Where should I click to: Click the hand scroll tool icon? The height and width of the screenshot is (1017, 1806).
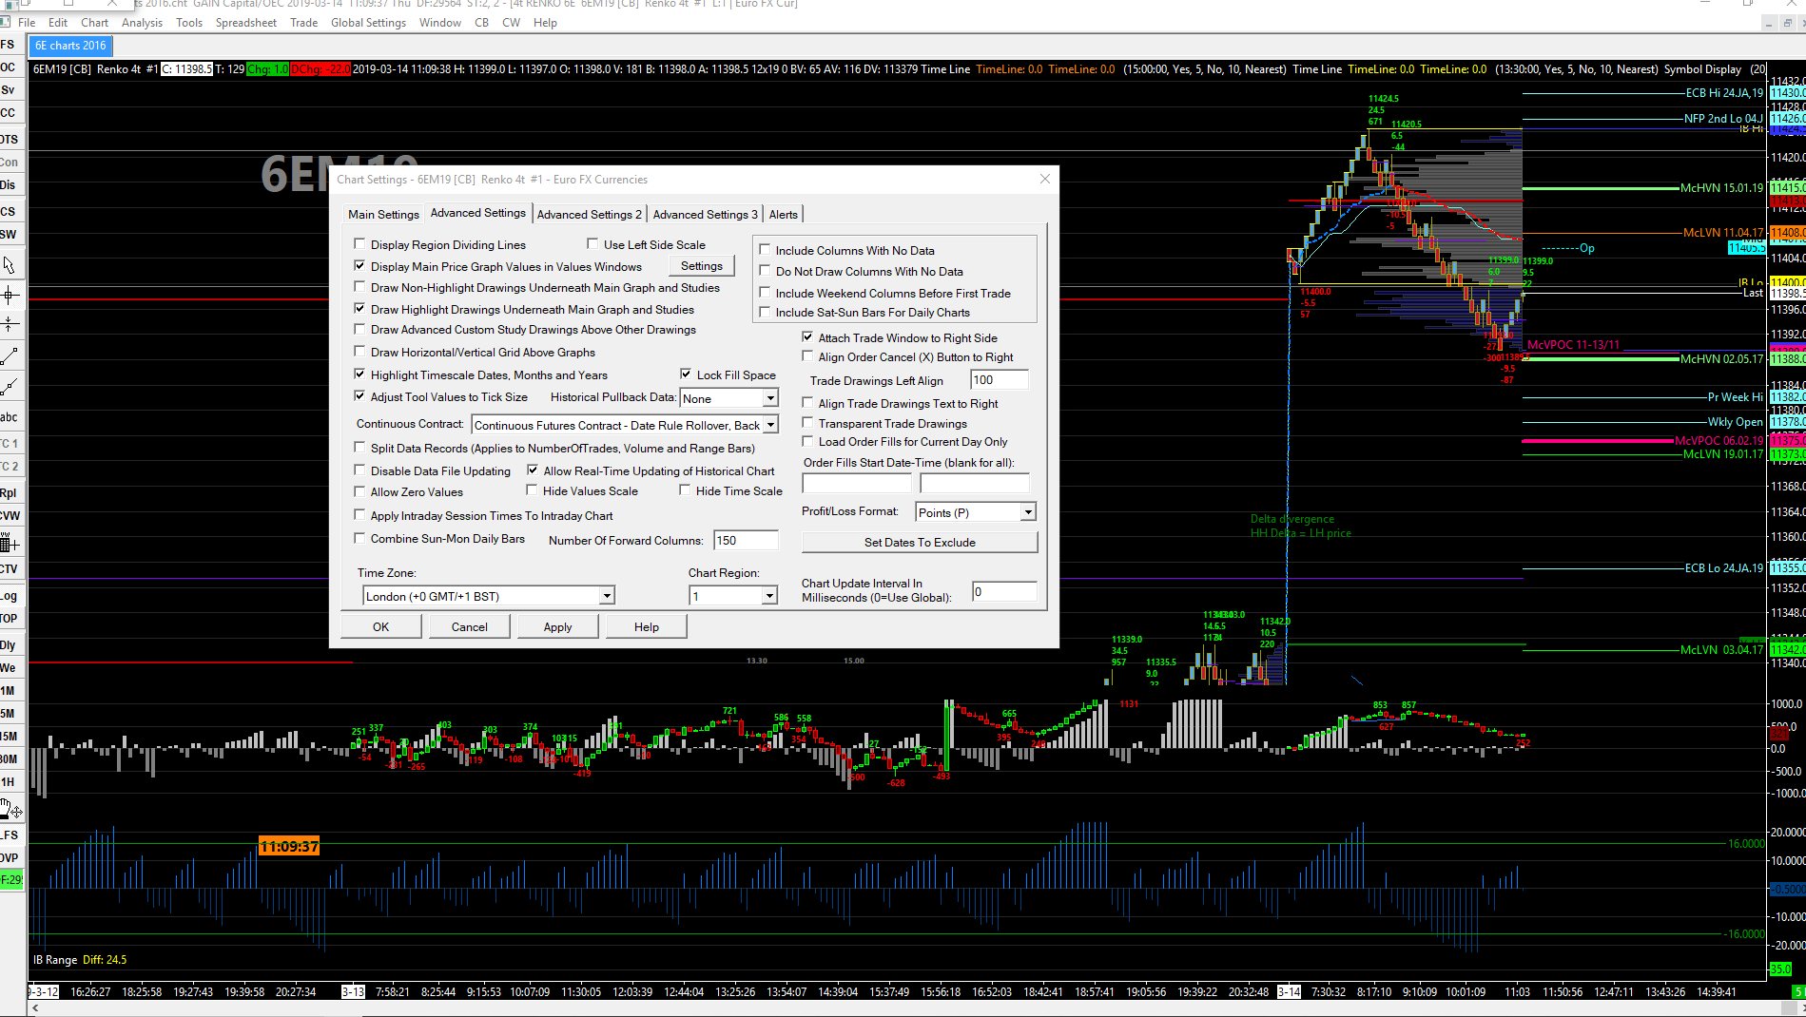pyautogui.click(x=10, y=809)
